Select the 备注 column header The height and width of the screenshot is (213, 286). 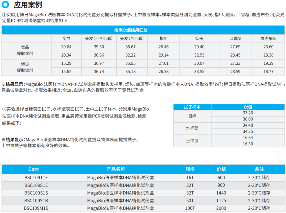[259, 169]
